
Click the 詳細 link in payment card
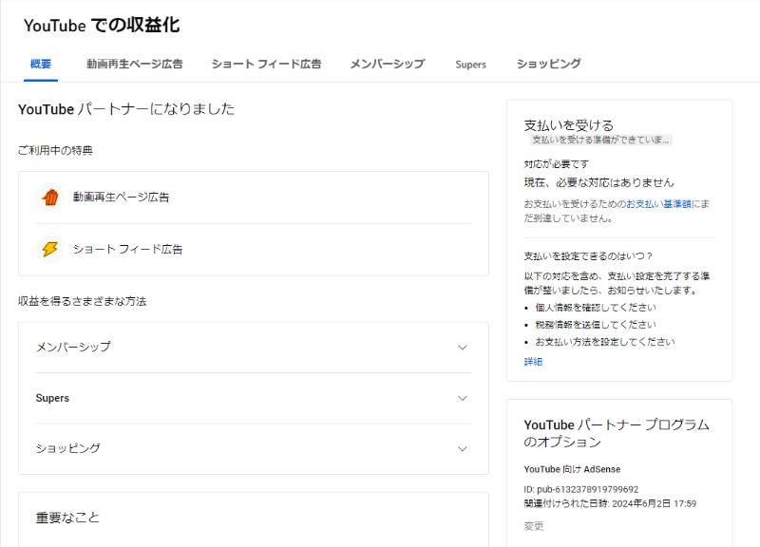point(533,362)
